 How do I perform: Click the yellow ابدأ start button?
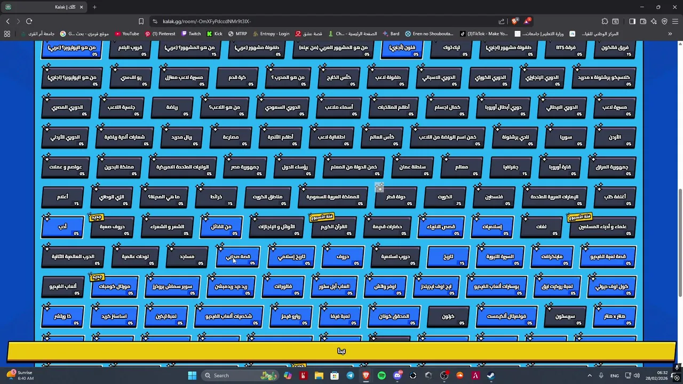tap(341, 351)
